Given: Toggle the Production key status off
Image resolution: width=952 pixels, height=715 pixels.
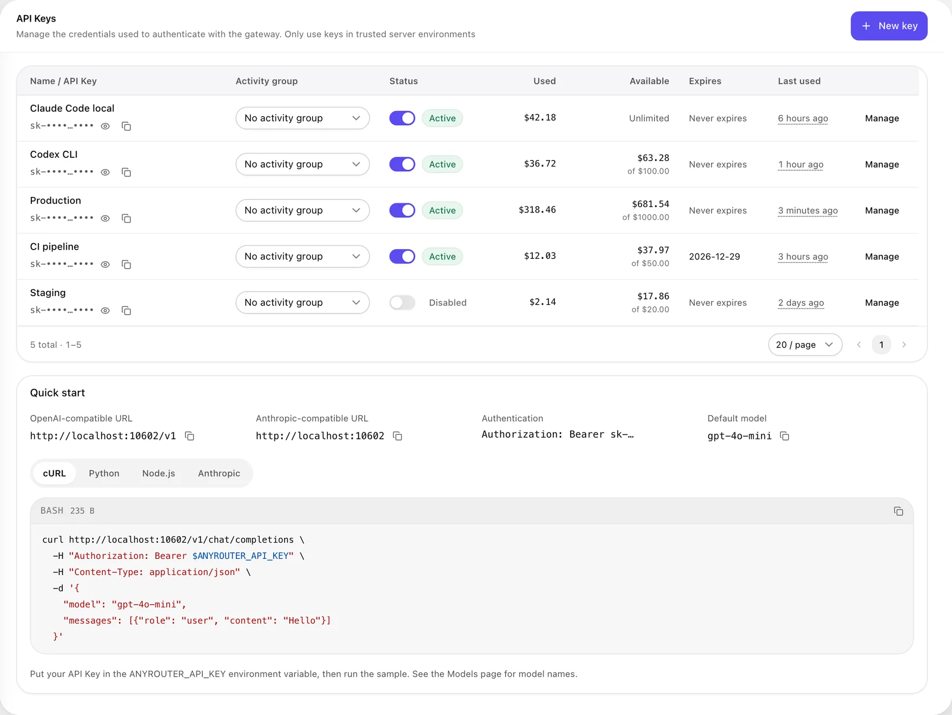Looking at the screenshot, I should 402,210.
